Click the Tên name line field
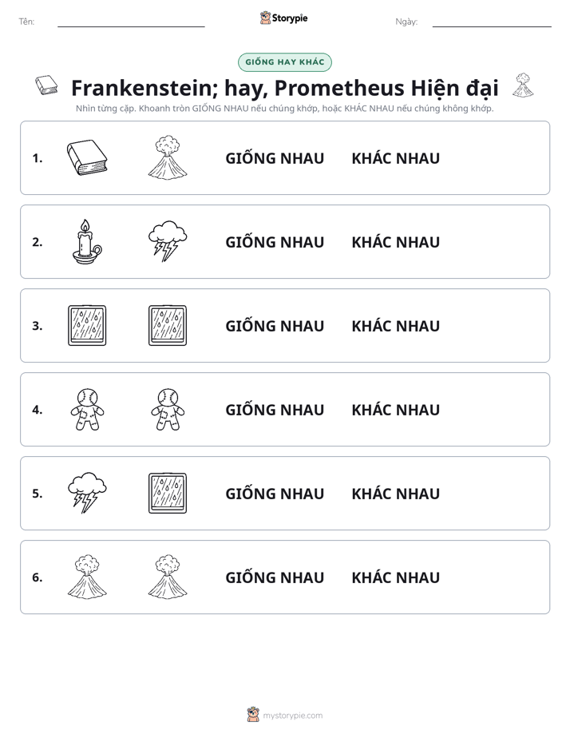Viewport: 570px width, 738px height. [131, 22]
